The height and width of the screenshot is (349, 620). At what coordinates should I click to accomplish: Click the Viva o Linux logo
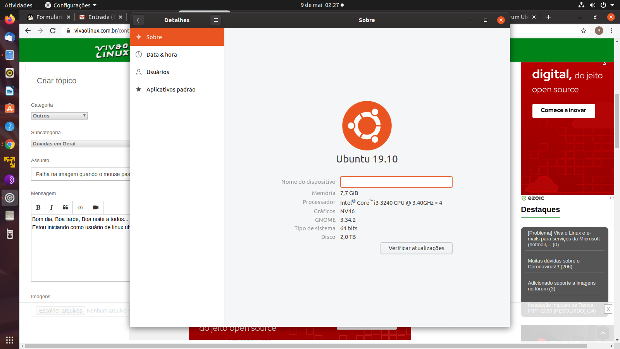[x=112, y=50]
